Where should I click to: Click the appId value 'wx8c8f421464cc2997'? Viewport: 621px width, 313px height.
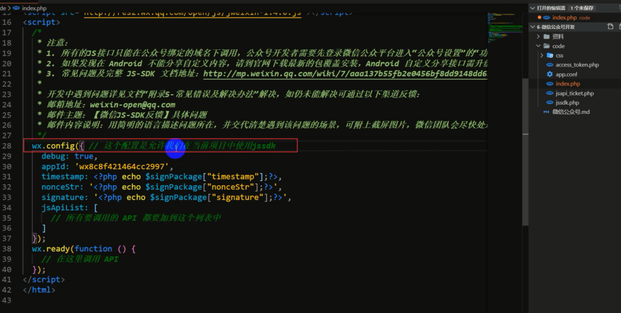(121, 166)
